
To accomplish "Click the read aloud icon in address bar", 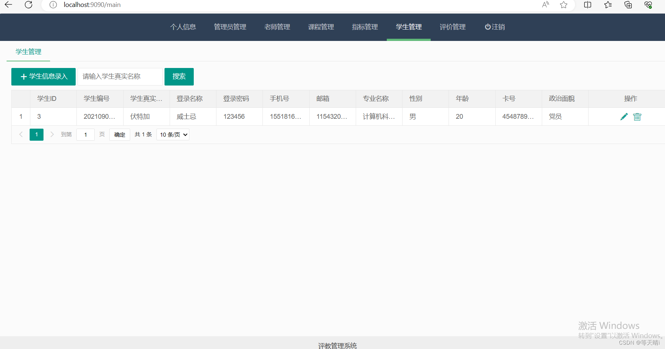I will click(x=545, y=5).
